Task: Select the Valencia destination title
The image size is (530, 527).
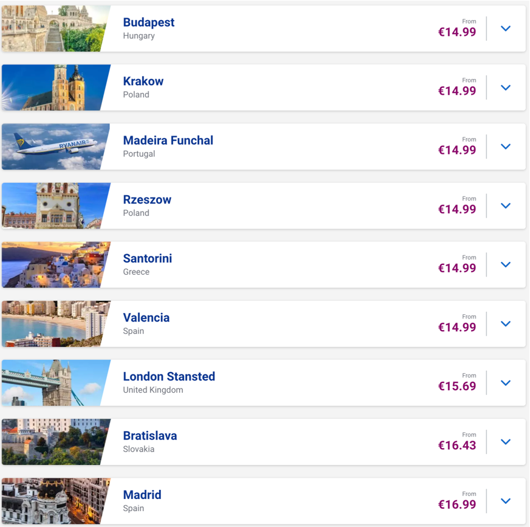Action: click(x=146, y=317)
